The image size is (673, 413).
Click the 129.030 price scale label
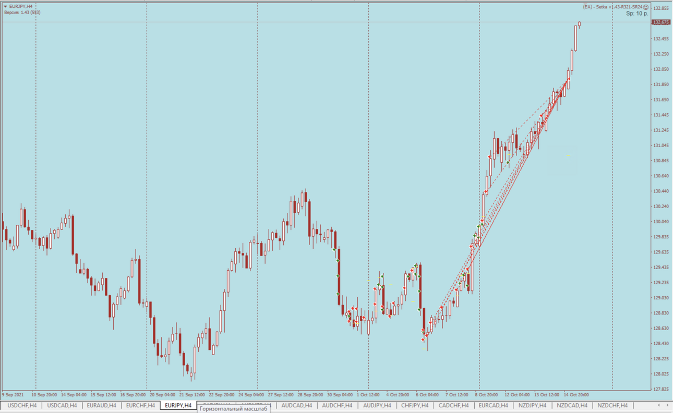coord(661,298)
